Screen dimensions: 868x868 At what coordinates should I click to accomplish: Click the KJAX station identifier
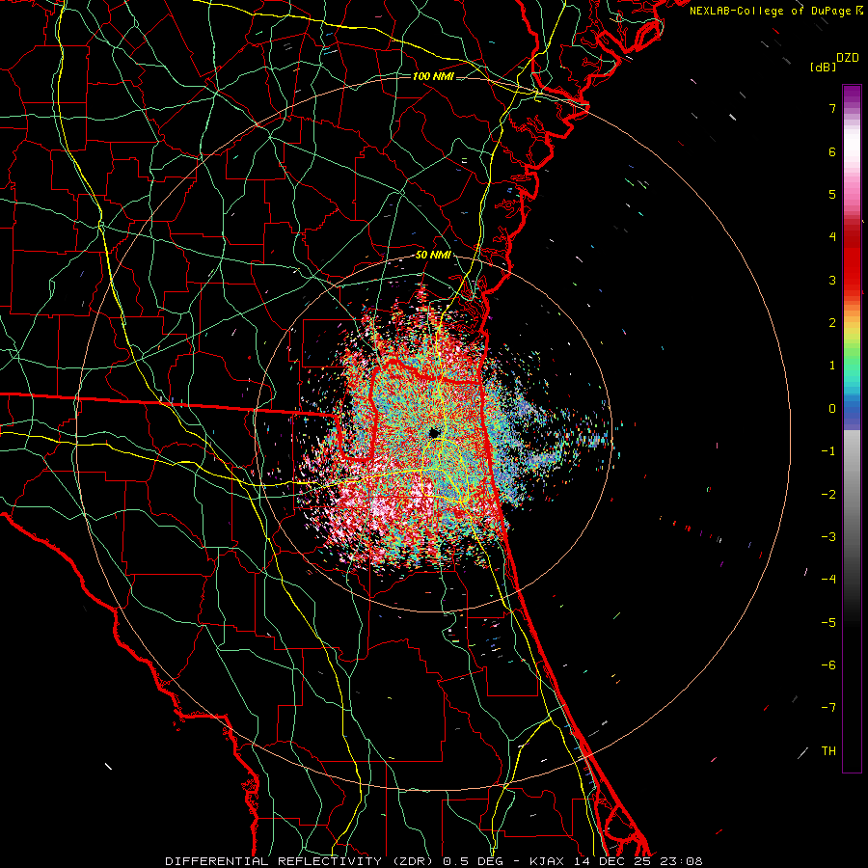click(x=547, y=861)
